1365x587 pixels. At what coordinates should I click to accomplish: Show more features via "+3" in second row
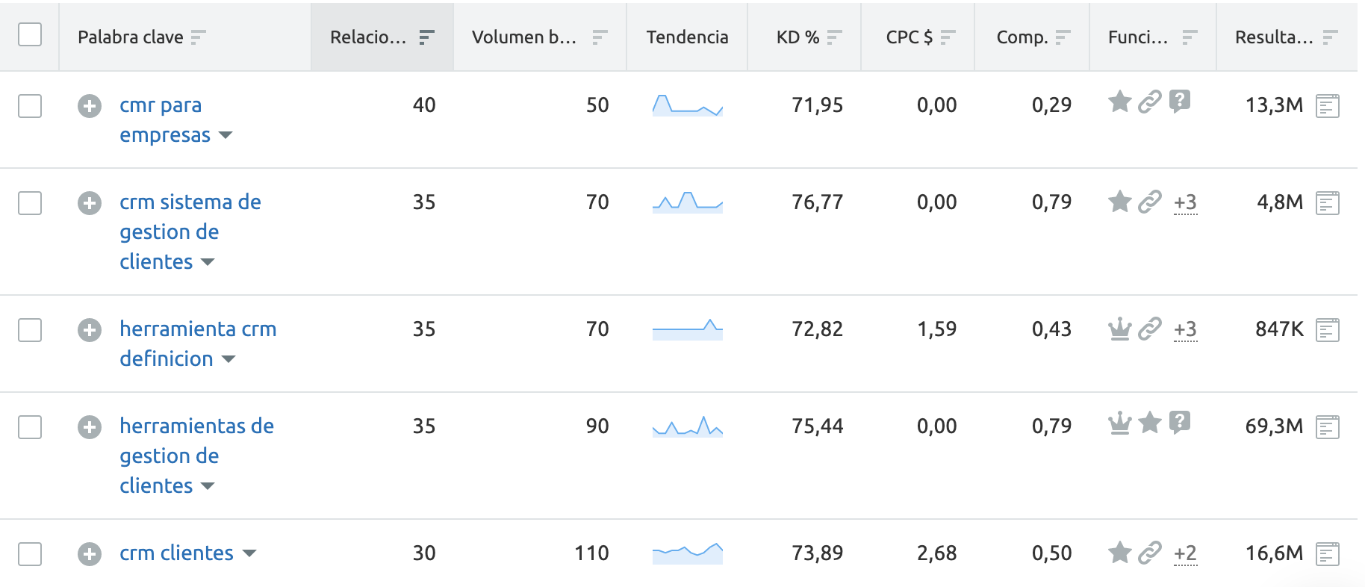click(1185, 202)
